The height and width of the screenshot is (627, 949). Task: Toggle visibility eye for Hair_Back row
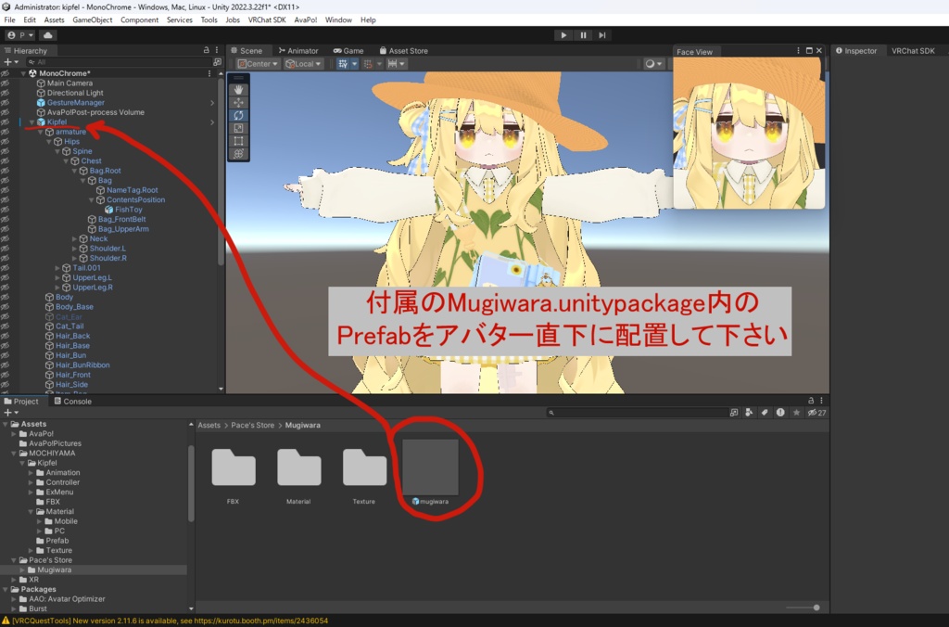[6, 336]
